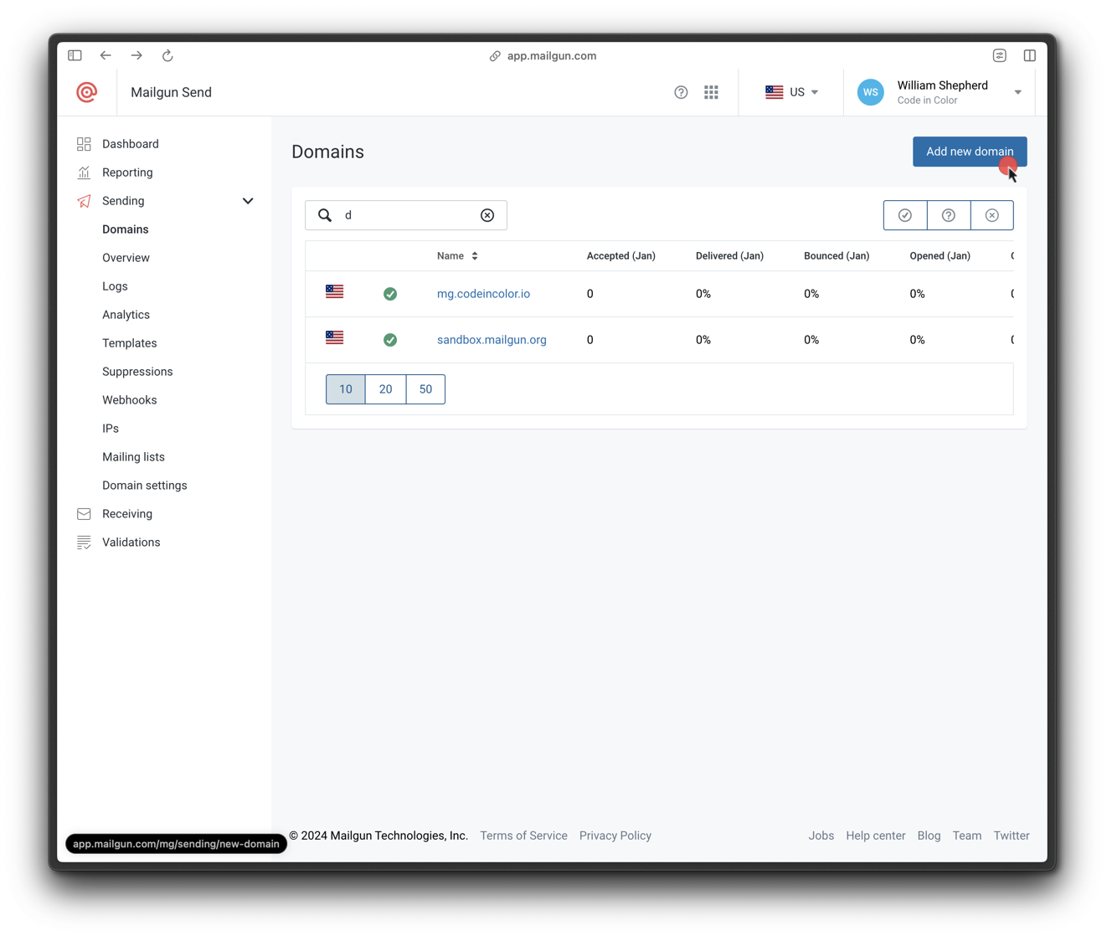Click the Add new domain button
1112x941 pixels.
point(970,152)
